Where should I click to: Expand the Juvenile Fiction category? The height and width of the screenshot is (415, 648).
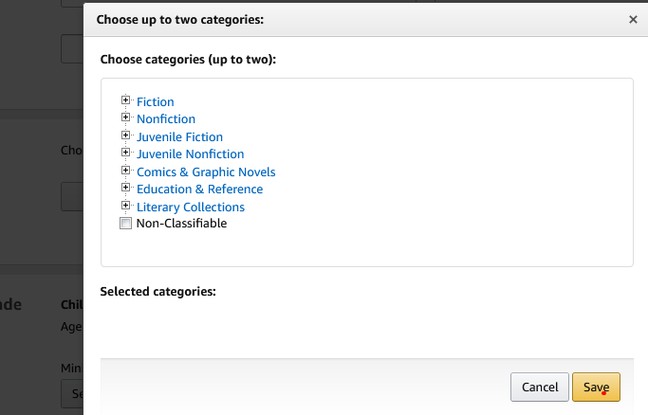125,135
